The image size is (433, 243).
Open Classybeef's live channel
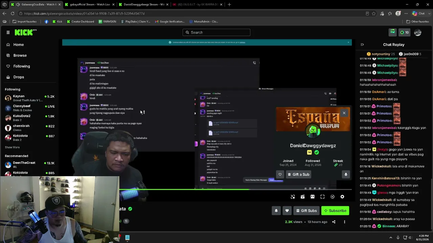tap(30, 108)
